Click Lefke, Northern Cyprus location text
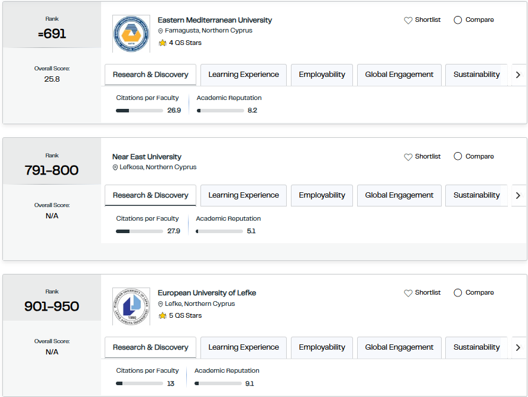 click(200, 304)
